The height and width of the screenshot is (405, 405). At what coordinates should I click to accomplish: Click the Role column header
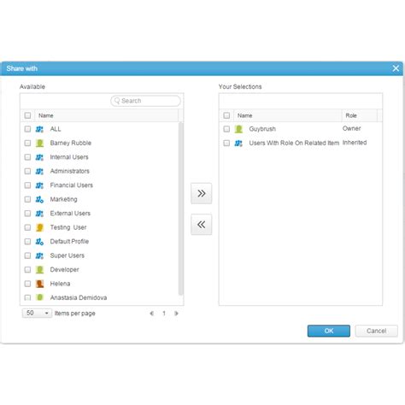(360, 115)
